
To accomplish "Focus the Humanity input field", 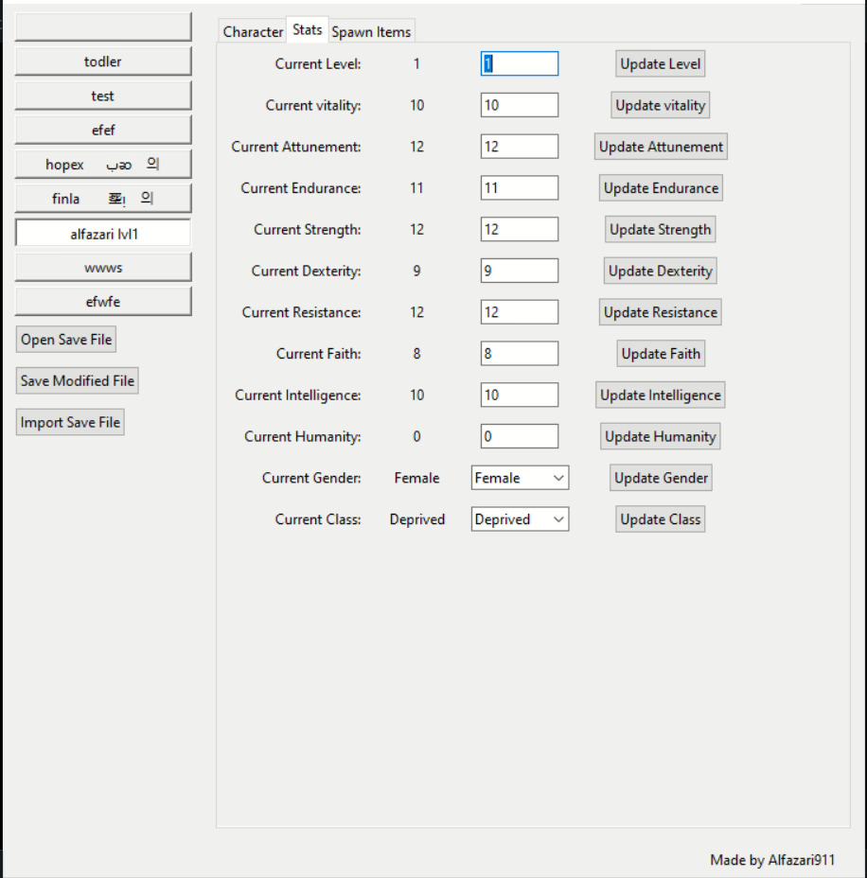I will (520, 437).
